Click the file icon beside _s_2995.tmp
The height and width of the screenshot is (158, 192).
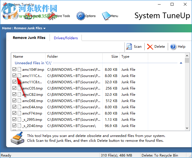click(x=19, y=119)
